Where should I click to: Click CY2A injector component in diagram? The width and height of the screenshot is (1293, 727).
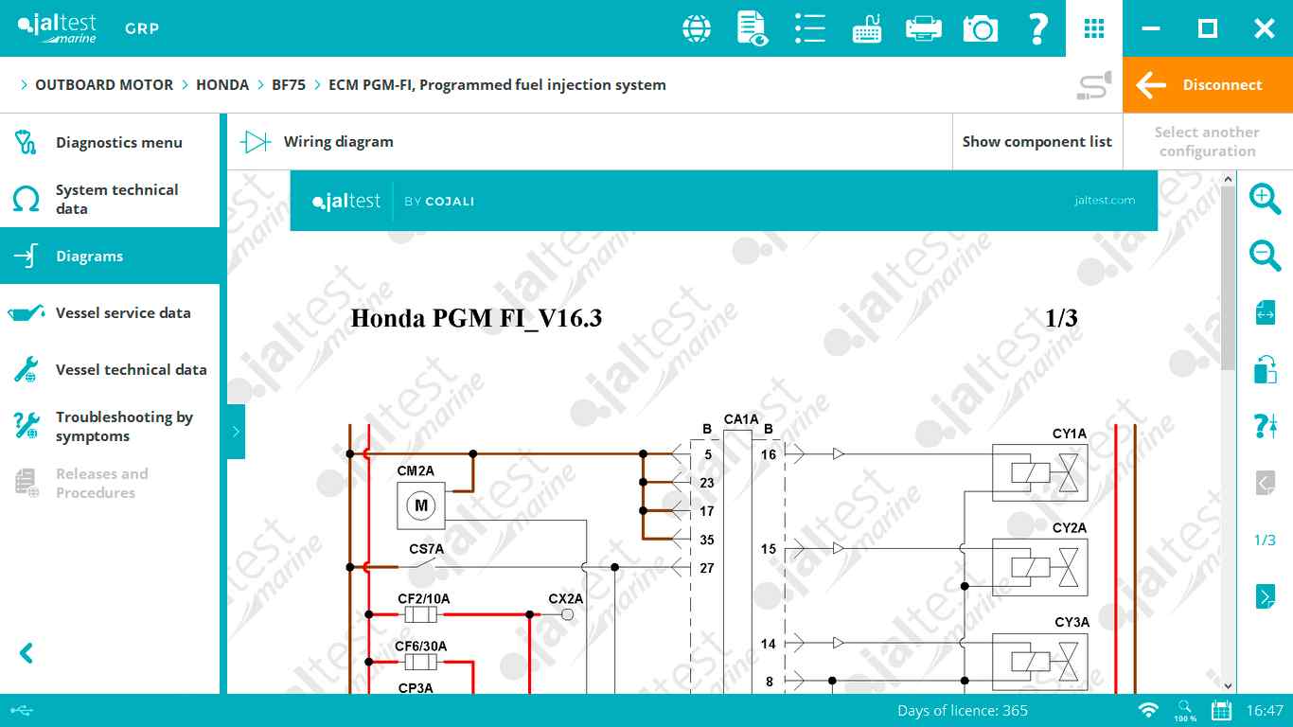coord(1039,567)
